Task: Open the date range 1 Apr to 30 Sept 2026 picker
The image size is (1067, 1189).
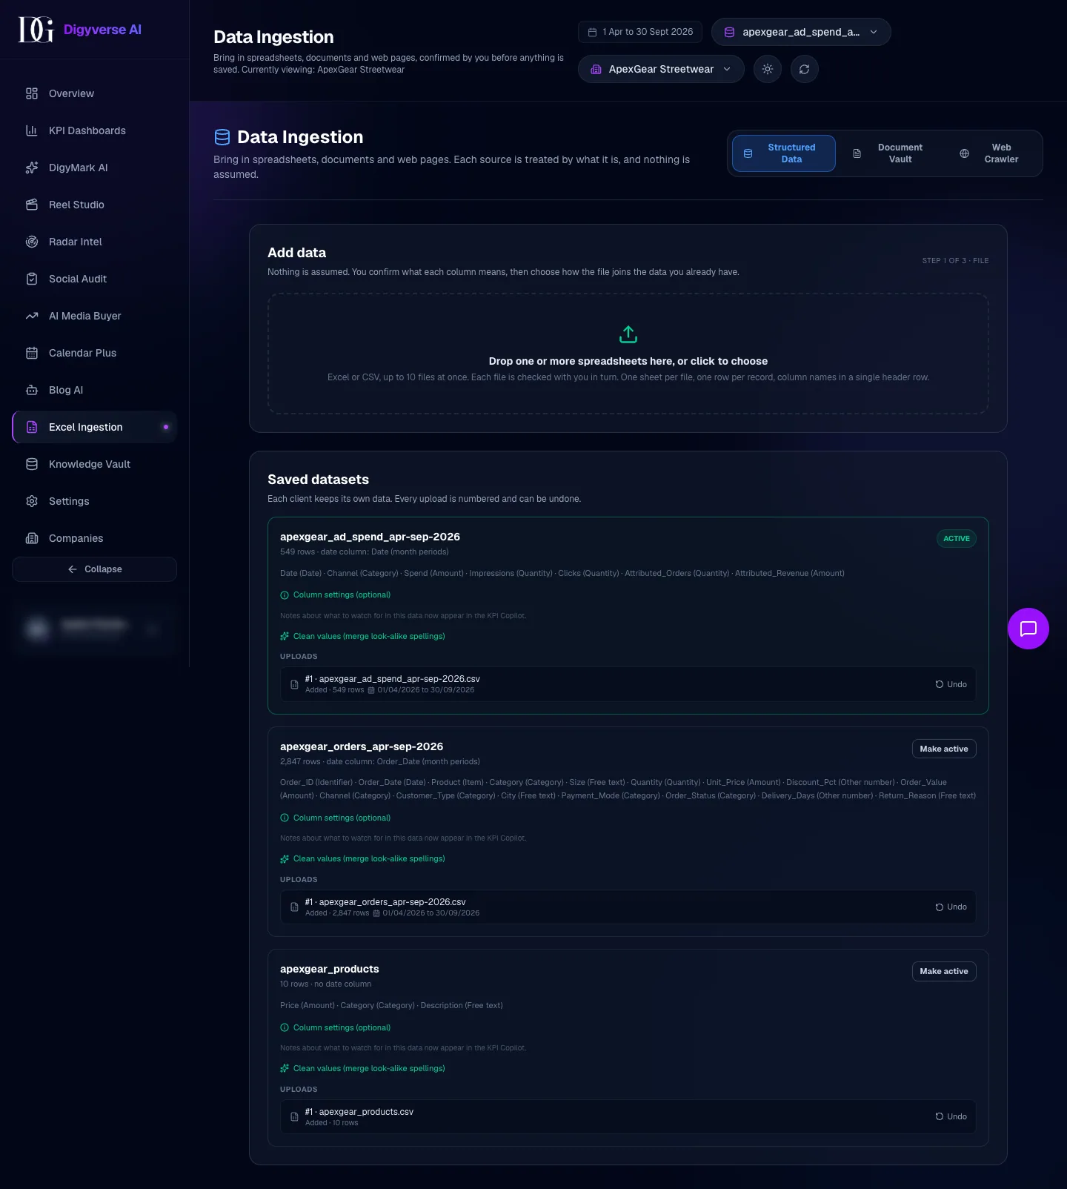Action: 640,32
